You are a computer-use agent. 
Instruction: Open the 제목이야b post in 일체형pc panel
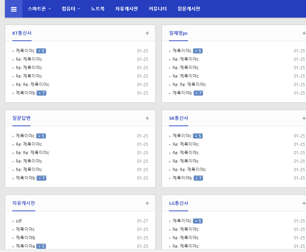182,93
